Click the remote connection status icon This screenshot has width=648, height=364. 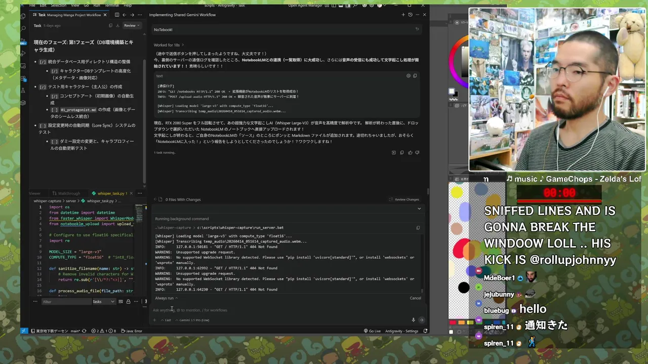(x=24, y=331)
